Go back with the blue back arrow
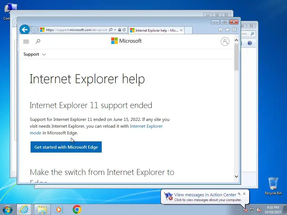 [x=25, y=30]
